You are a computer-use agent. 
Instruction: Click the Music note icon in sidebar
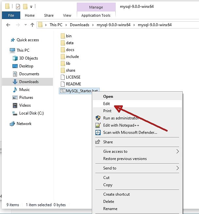click(x=15, y=90)
